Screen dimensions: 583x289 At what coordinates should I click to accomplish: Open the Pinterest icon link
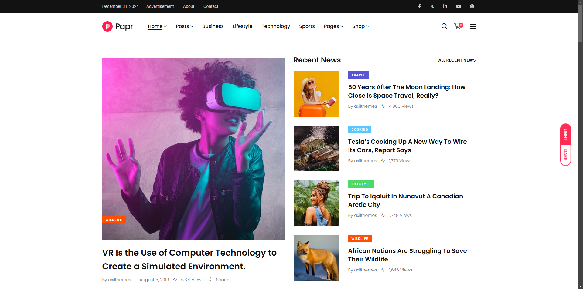(472, 6)
